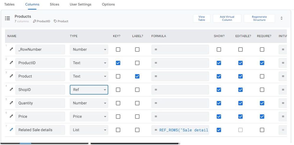Click the View Table button
The image size is (294, 145).
(x=202, y=18)
